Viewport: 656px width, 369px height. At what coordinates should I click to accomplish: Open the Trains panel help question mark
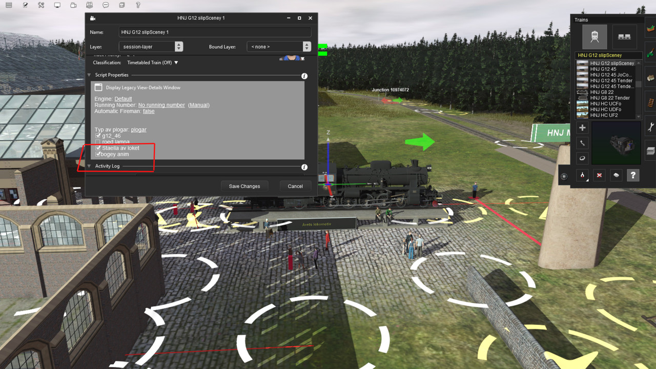pyautogui.click(x=633, y=175)
